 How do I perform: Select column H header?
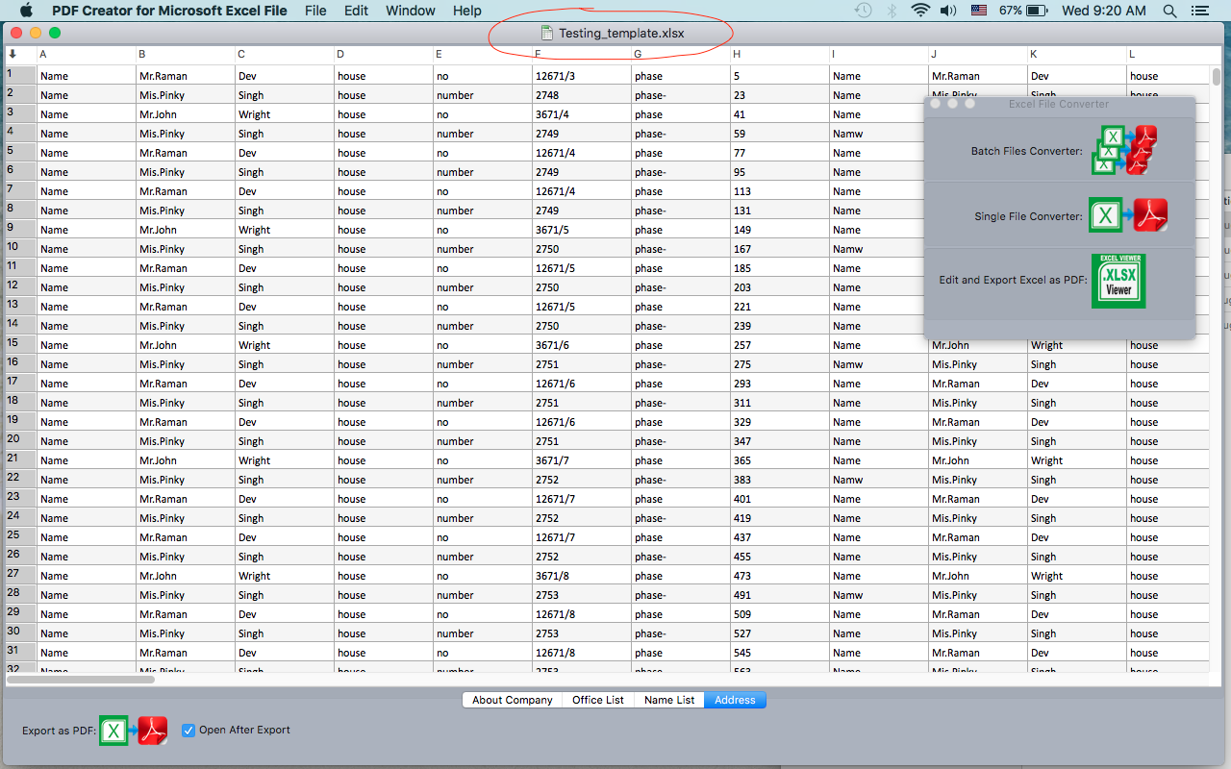point(780,55)
